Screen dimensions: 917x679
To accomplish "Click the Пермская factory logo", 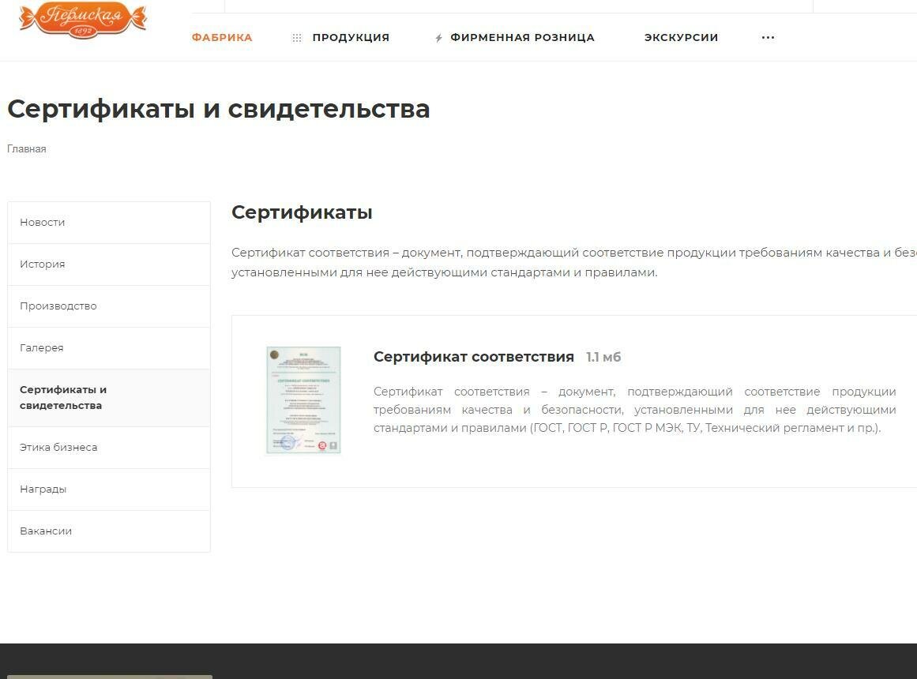I will (x=82, y=19).
